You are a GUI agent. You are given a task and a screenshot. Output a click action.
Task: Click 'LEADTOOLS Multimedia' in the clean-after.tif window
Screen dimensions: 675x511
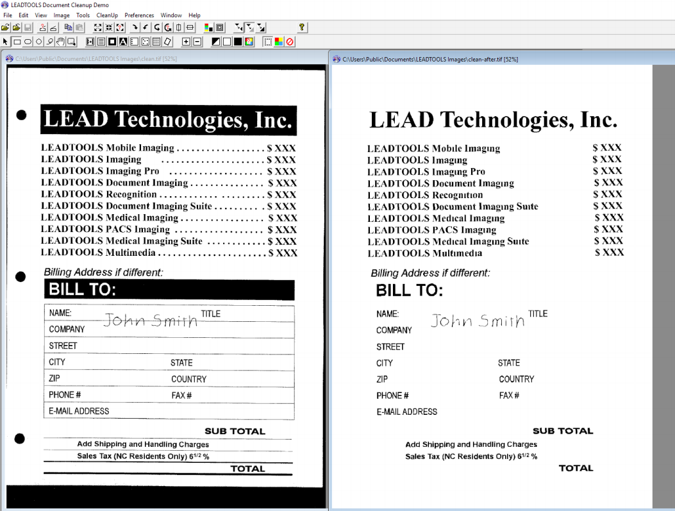pyautogui.click(x=425, y=253)
